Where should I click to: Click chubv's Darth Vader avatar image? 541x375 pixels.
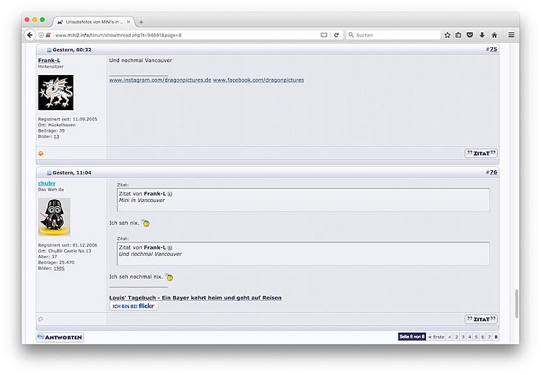(x=54, y=216)
